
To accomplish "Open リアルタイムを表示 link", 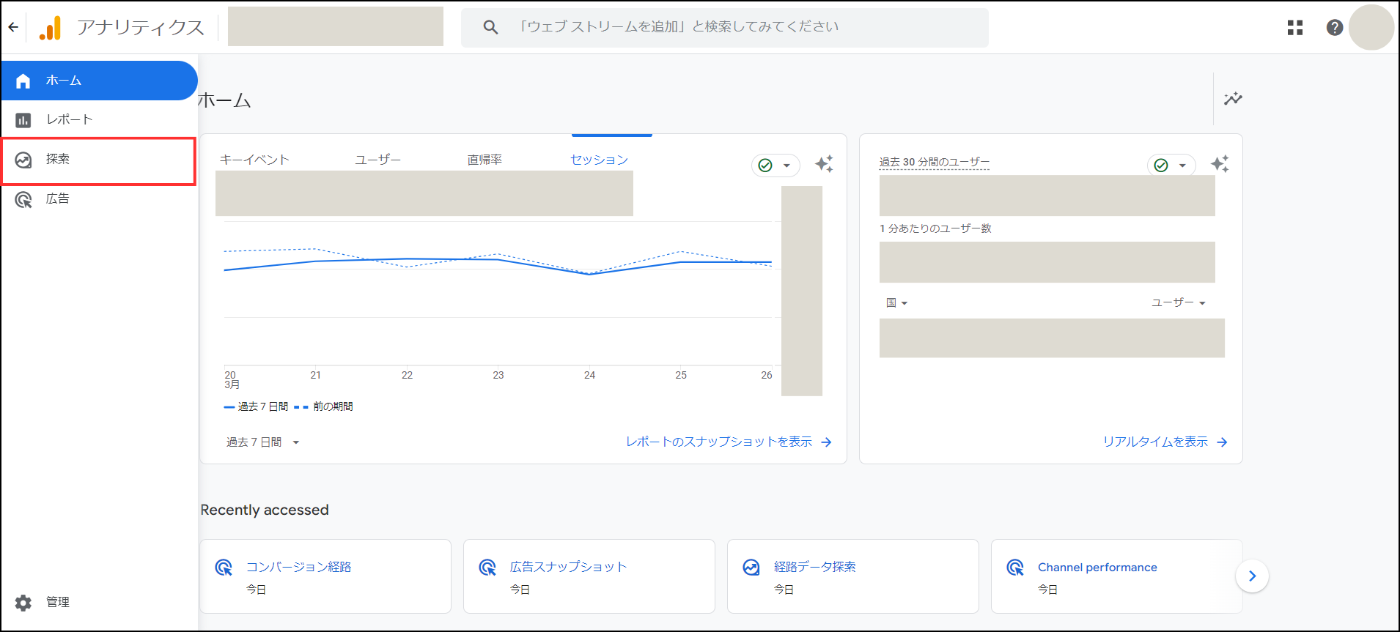I will point(1165,442).
